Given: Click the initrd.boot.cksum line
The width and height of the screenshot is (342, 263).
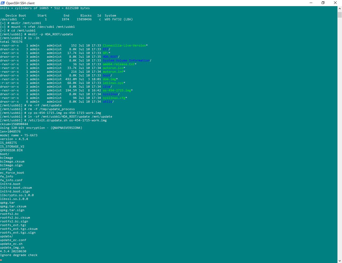Looking at the screenshot, I should click(x=16, y=188).
